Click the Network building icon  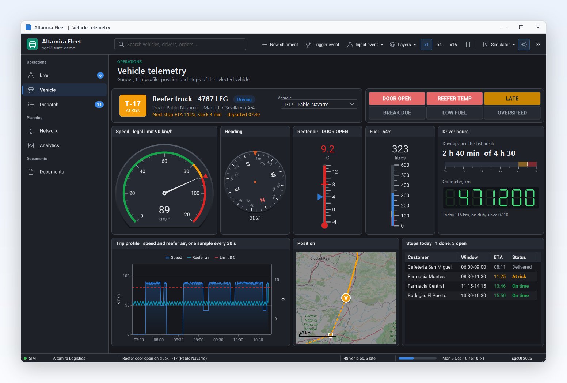pos(31,131)
